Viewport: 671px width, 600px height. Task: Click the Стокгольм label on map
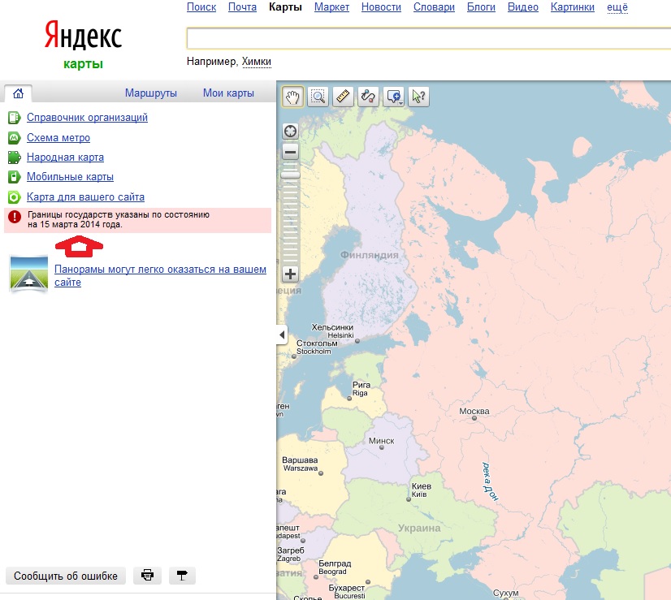317,343
